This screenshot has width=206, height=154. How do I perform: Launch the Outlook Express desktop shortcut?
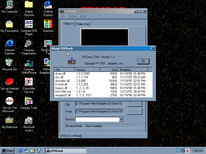[48, 8]
